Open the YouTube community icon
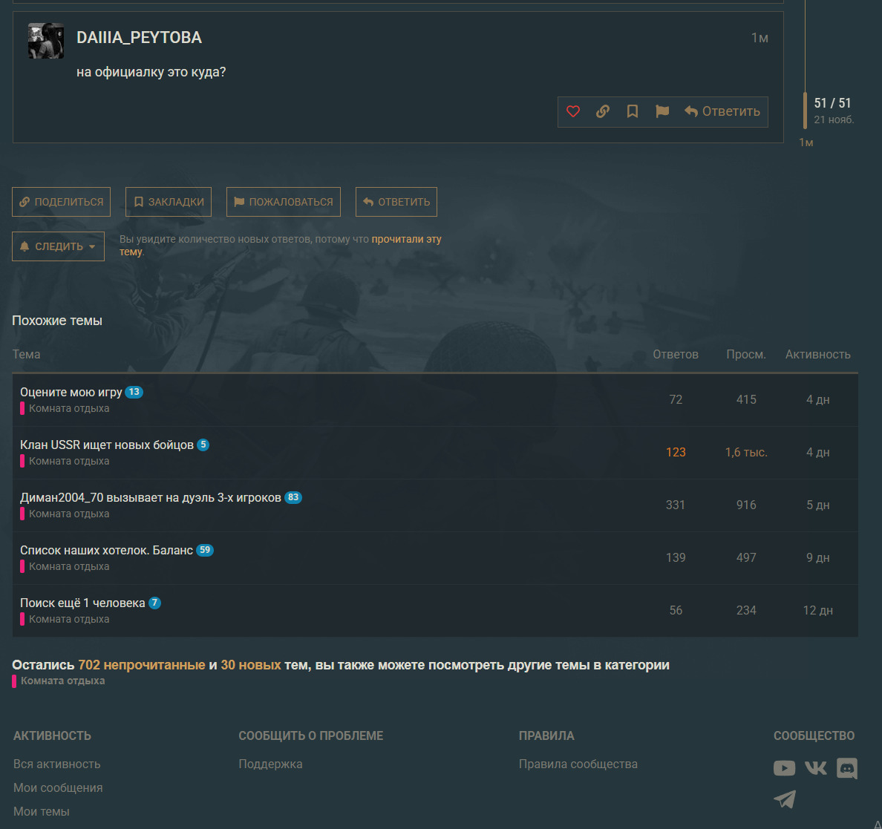The height and width of the screenshot is (829, 882). [x=784, y=768]
